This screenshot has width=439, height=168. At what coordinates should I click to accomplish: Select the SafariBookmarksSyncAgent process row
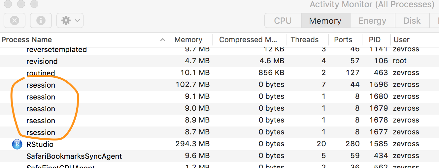[219, 156]
